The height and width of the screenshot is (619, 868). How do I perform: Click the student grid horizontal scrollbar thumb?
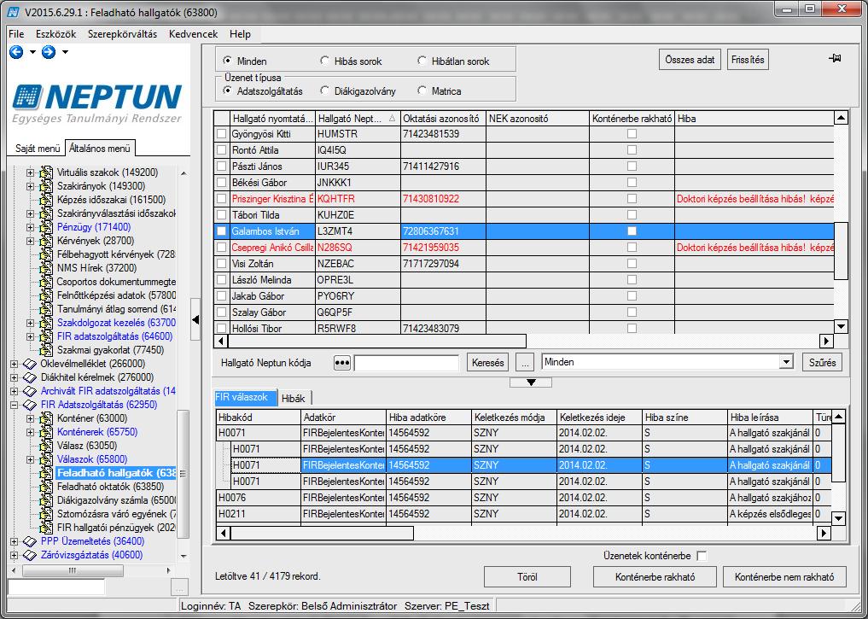tap(376, 341)
